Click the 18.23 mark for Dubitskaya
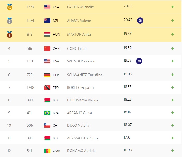This screenshot has width=182, height=157. [x=127, y=99]
